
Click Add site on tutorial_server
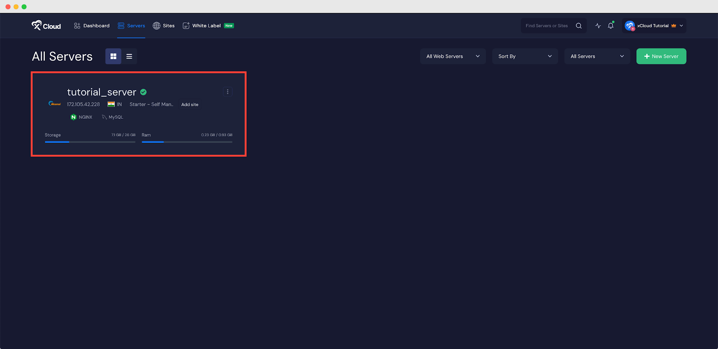pyautogui.click(x=190, y=104)
